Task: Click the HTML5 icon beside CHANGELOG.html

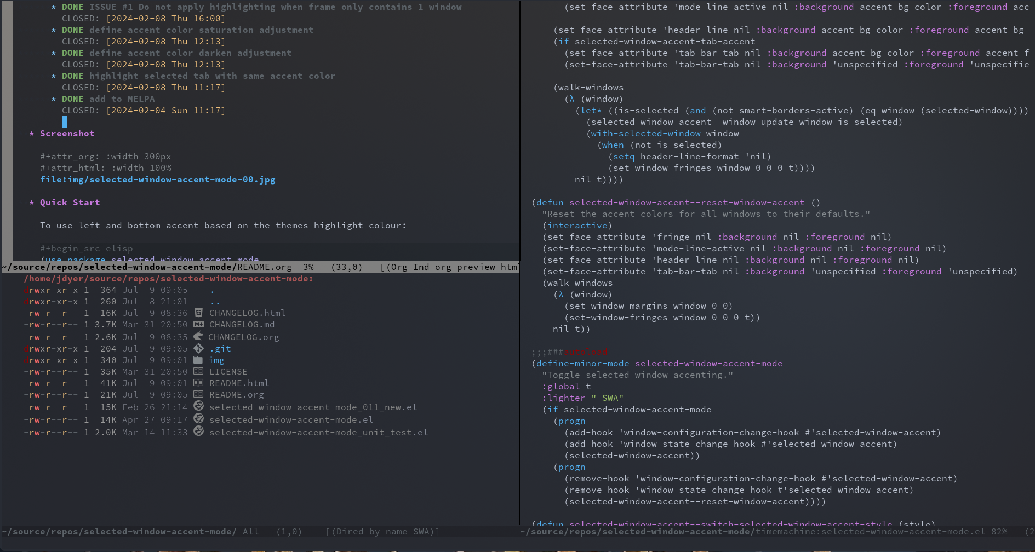Action: (198, 313)
